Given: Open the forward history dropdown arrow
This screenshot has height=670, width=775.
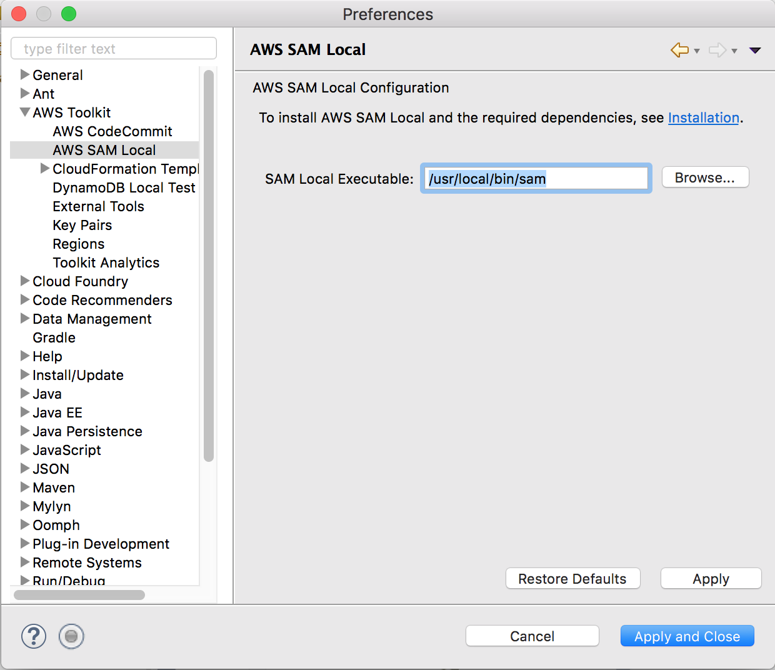Looking at the screenshot, I should (734, 51).
